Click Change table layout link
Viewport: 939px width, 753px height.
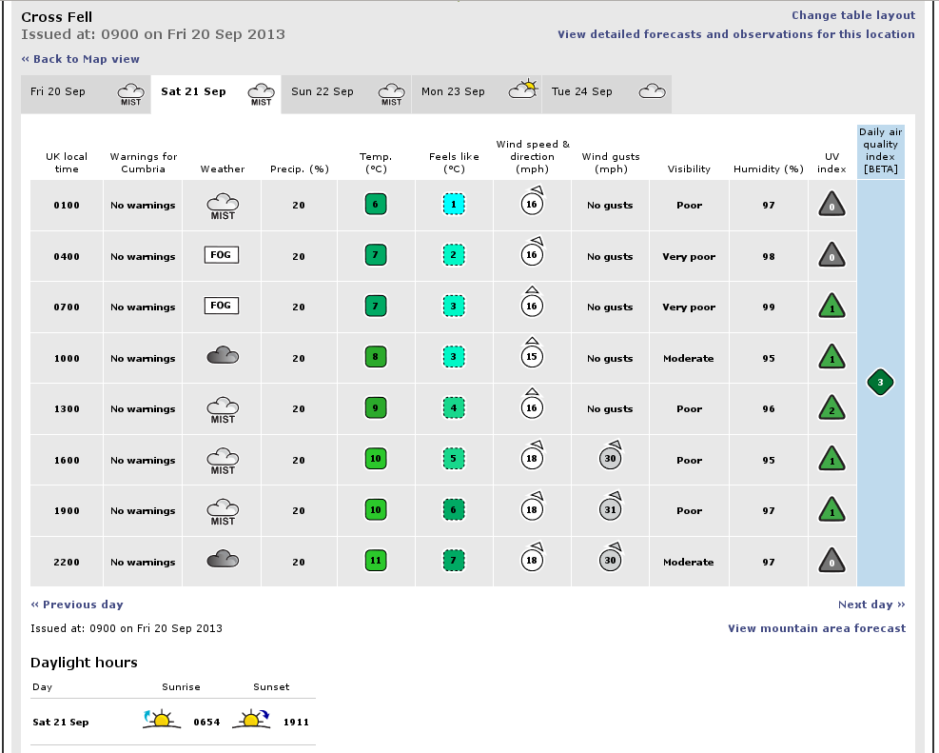852,15
